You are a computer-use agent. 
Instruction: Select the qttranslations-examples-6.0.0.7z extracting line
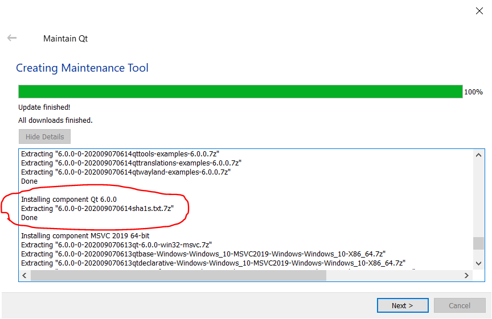131,163
